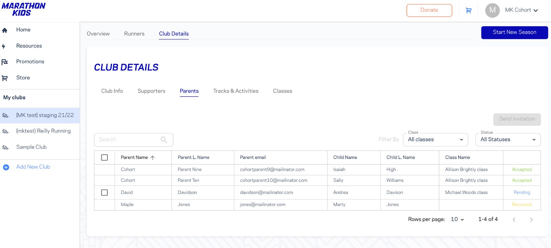Viewport: 551px width, 248px height.
Task: Click the Home house icon in sidebar
Action: pyautogui.click(x=5, y=30)
